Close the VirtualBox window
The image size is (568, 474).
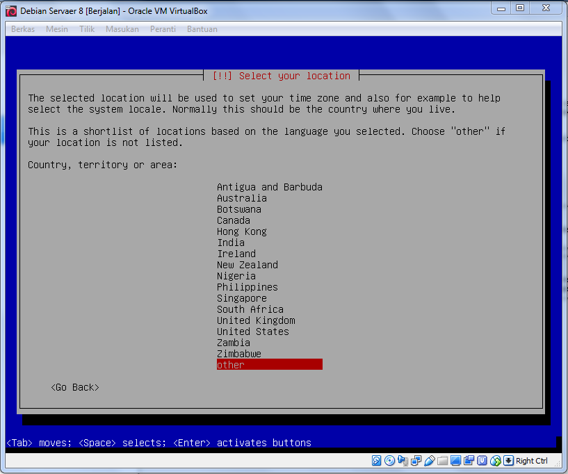tap(546, 8)
